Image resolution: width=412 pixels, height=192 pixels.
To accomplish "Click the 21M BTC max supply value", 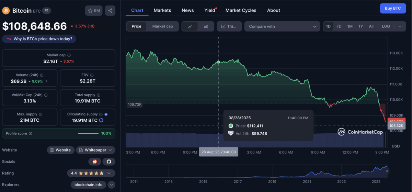I will [30, 120].
